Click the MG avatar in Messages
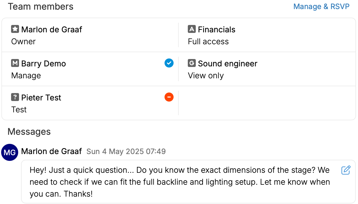Viewport: 358px width, 204px height. [10, 152]
